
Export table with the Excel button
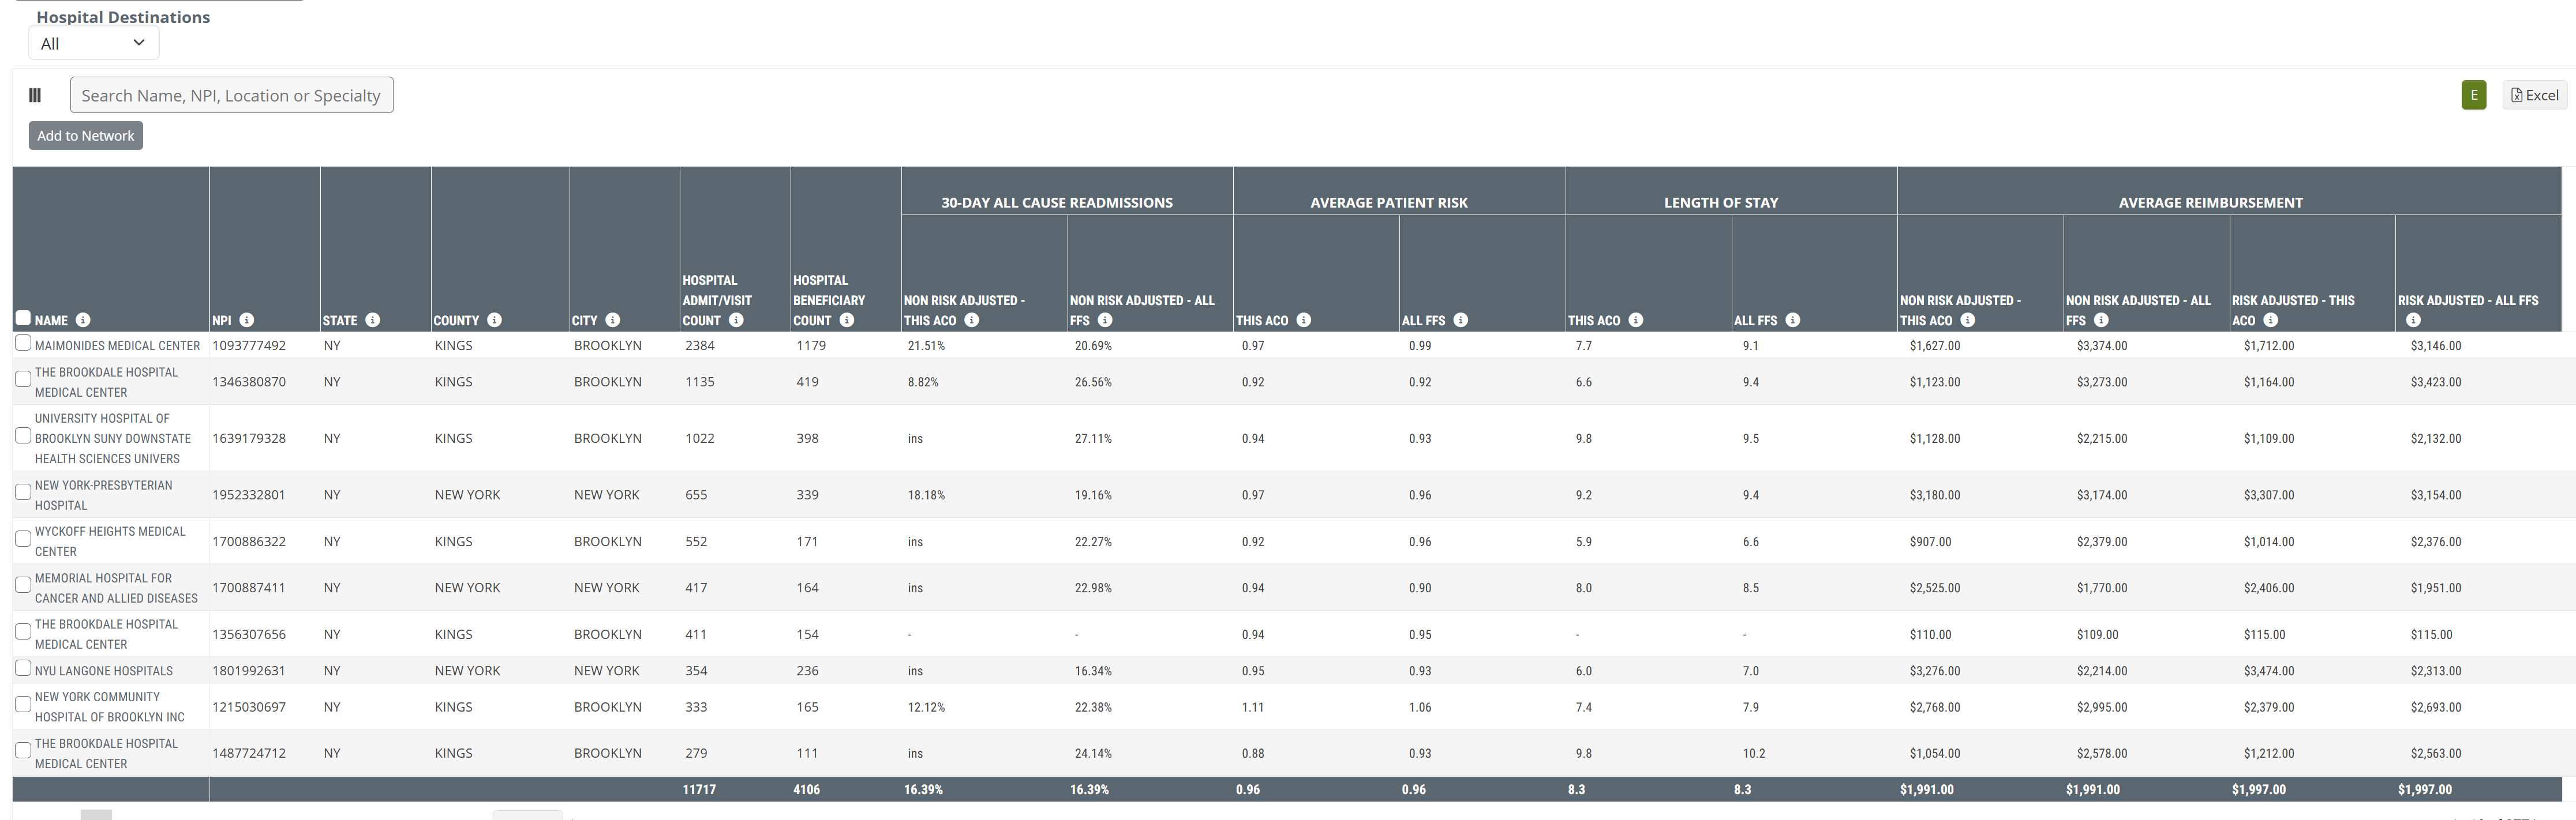click(x=2534, y=95)
